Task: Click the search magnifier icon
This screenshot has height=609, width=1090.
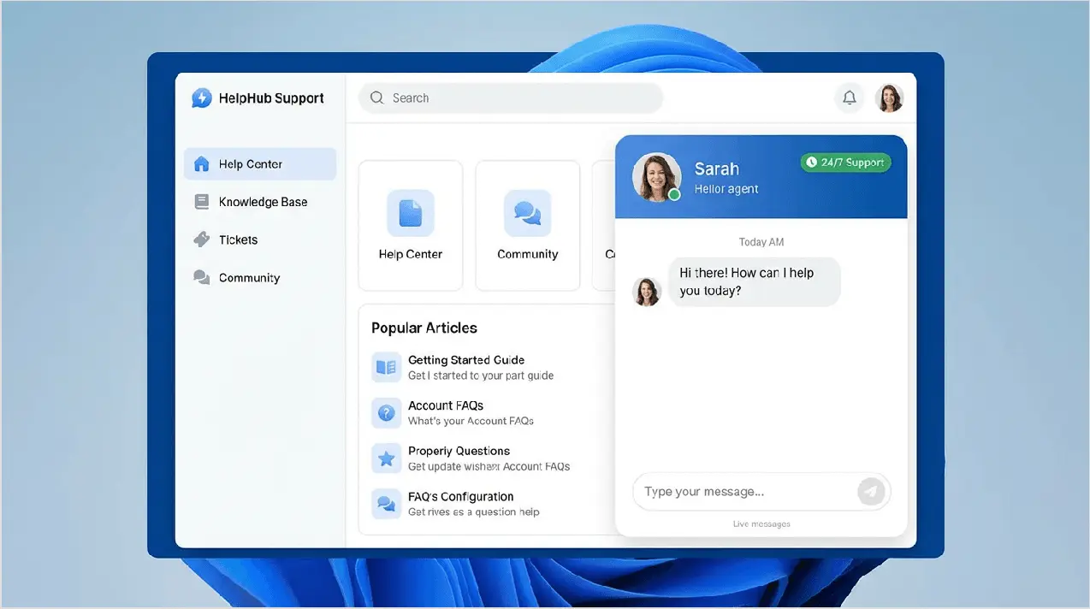Action: click(376, 98)
